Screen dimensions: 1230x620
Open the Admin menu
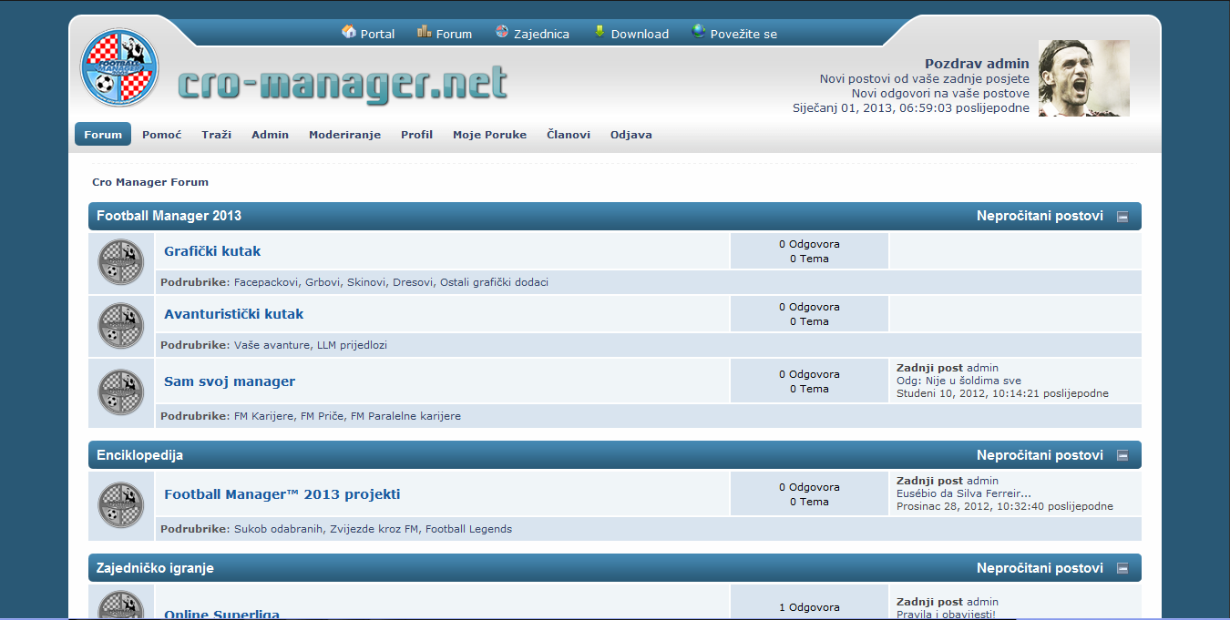pos(271,134)
